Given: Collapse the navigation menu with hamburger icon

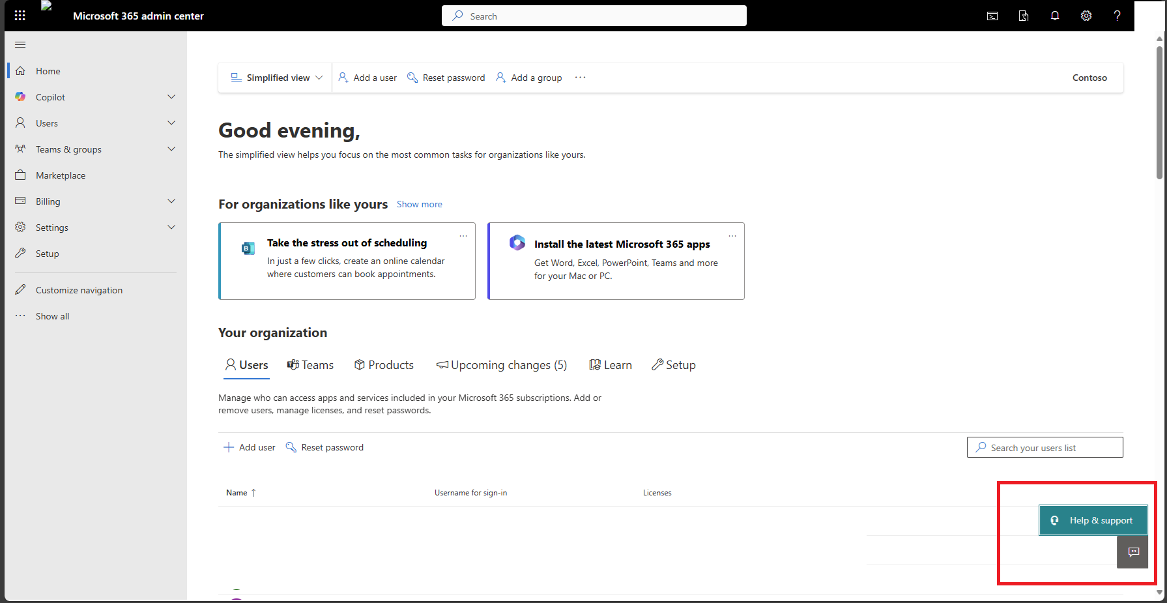Looking at the screenshot, I should [20, 44].
